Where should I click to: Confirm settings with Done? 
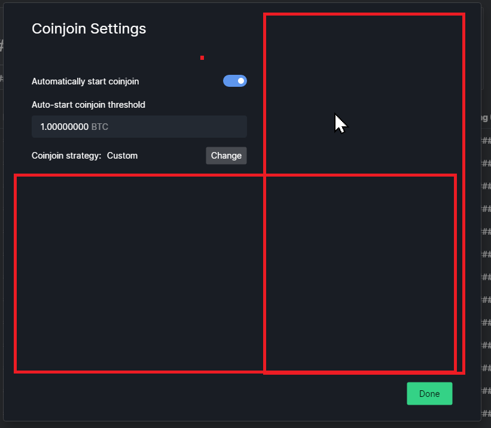tap(429, 393)
